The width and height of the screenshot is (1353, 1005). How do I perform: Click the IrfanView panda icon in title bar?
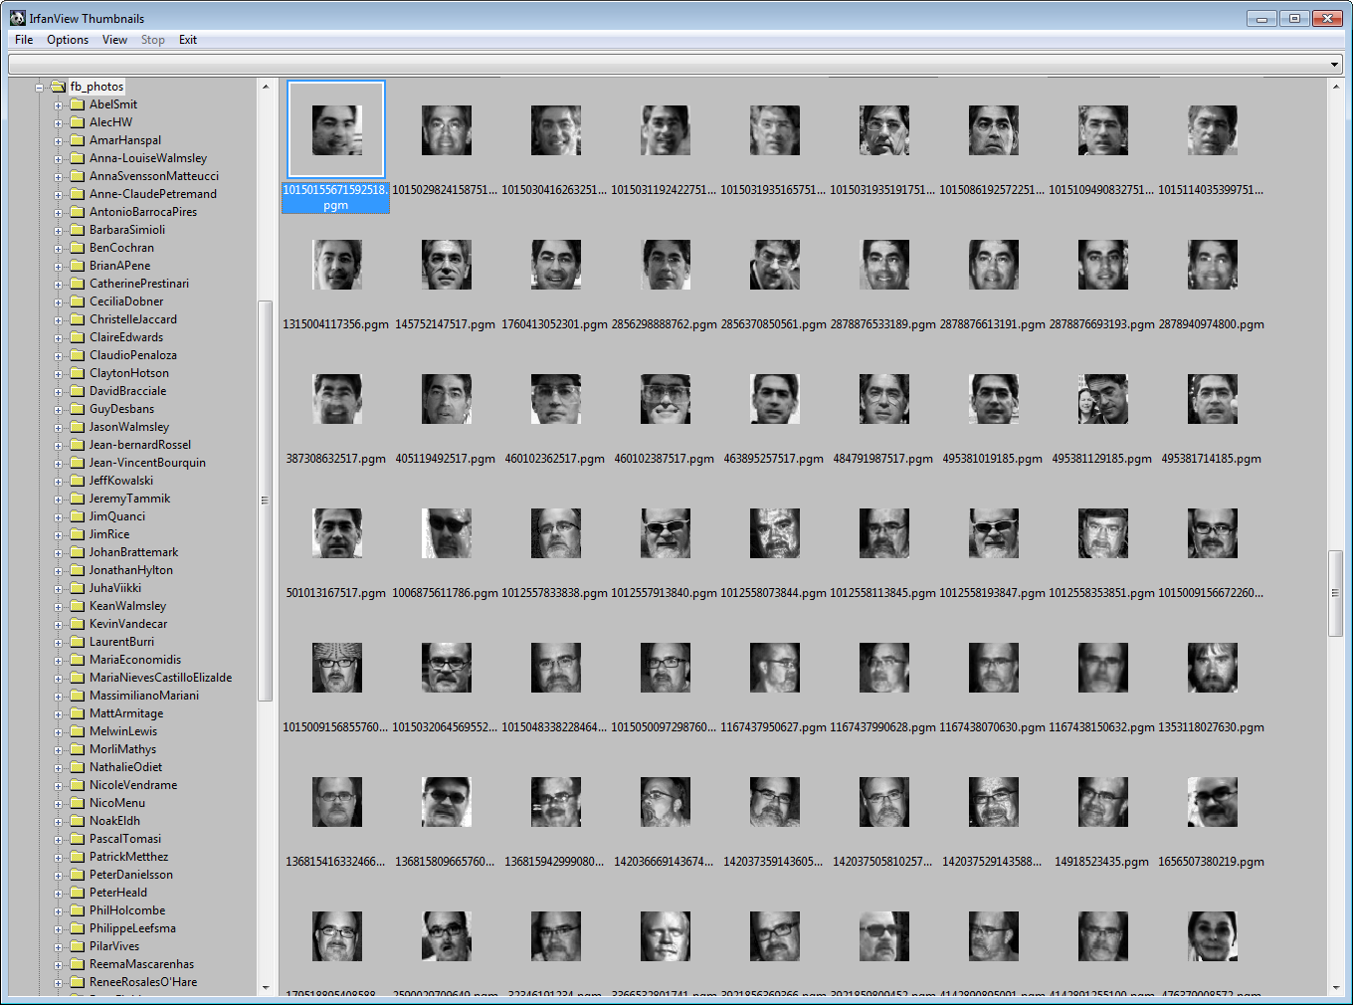17,18
